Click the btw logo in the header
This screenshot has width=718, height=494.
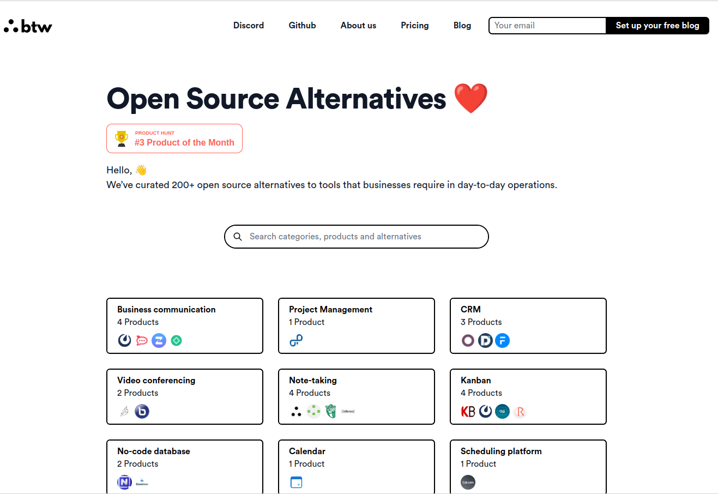(x=28, y=26)
